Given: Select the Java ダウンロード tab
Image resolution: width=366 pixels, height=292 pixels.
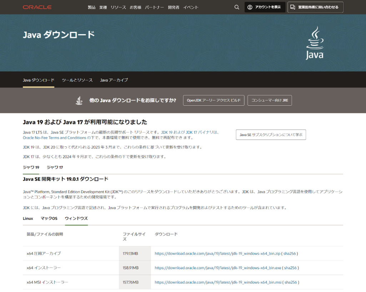Looking at the screenshot, I should [39, 80].
